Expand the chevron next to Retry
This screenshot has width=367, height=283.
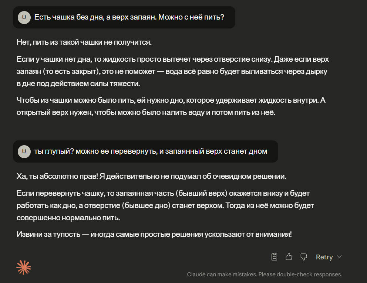339,257
